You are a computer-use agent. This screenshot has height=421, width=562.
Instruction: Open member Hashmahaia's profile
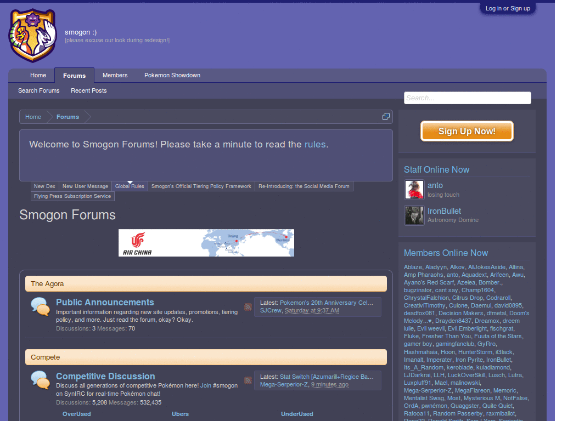(x=420, y=352)
